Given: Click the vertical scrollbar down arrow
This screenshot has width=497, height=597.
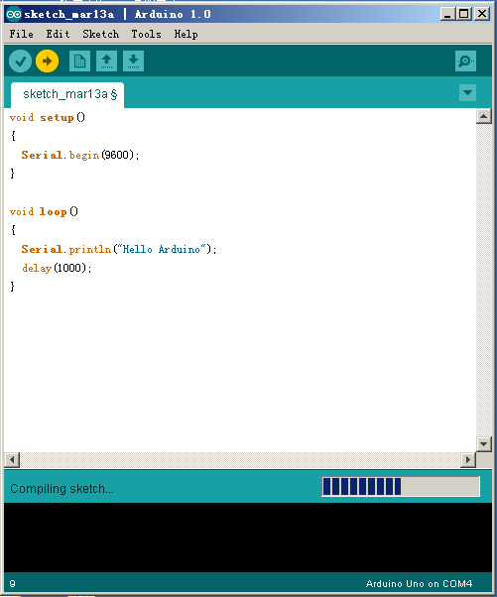Looking at the screenshot, I should (484, 444).
